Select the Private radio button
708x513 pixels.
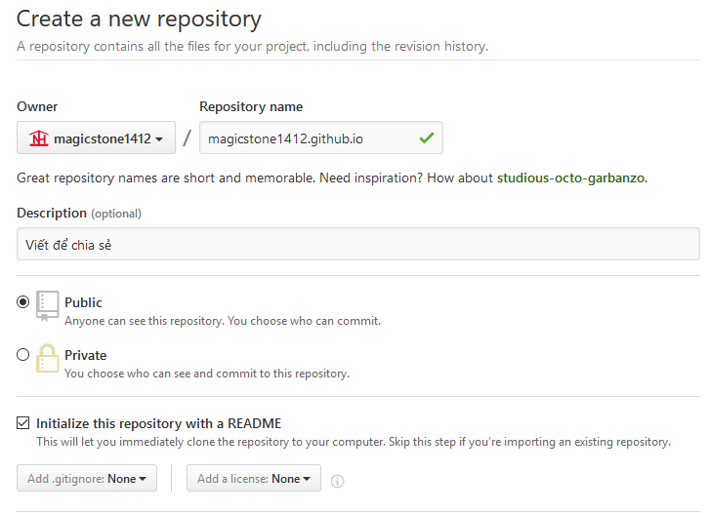[23, 355]
